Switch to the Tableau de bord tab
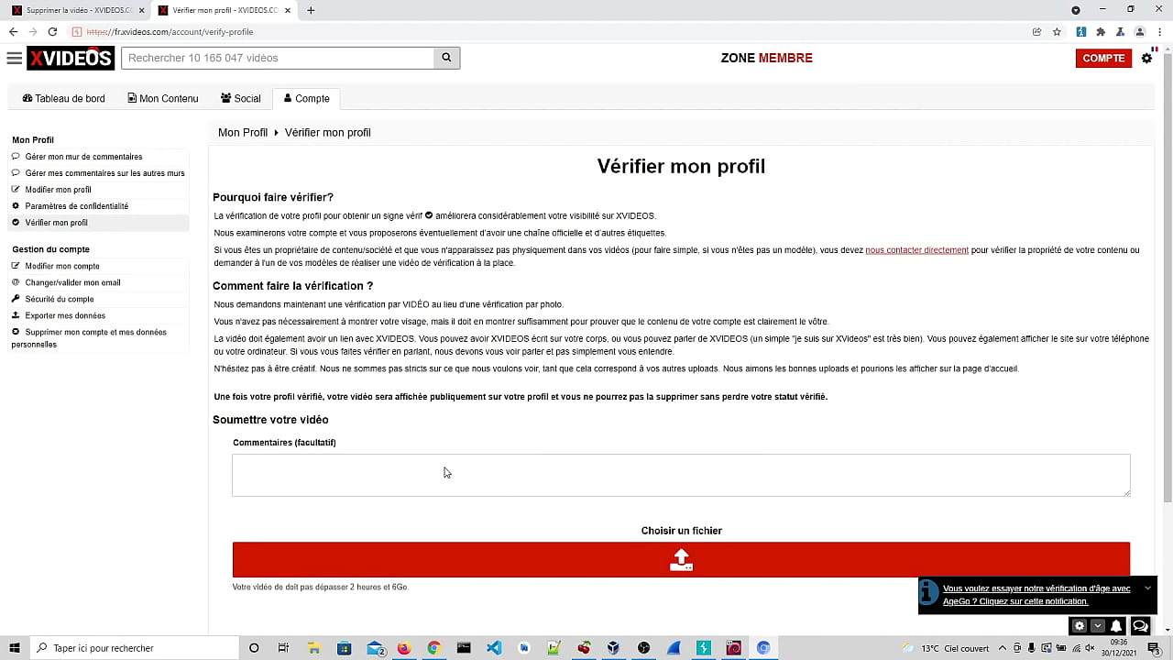The width and height of the screenshot is (1173, 660). tap(63, 98)
